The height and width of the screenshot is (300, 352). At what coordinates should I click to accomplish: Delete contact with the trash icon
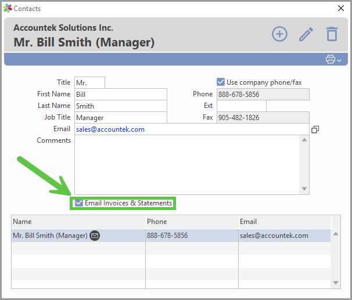click(x=332, y=34)
